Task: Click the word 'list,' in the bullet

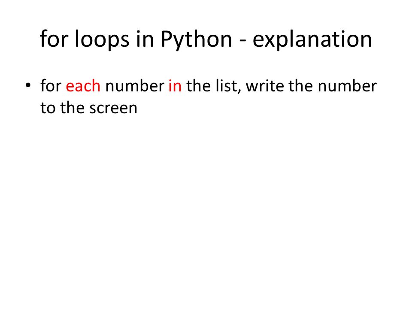Action: (x=228, y=86)
